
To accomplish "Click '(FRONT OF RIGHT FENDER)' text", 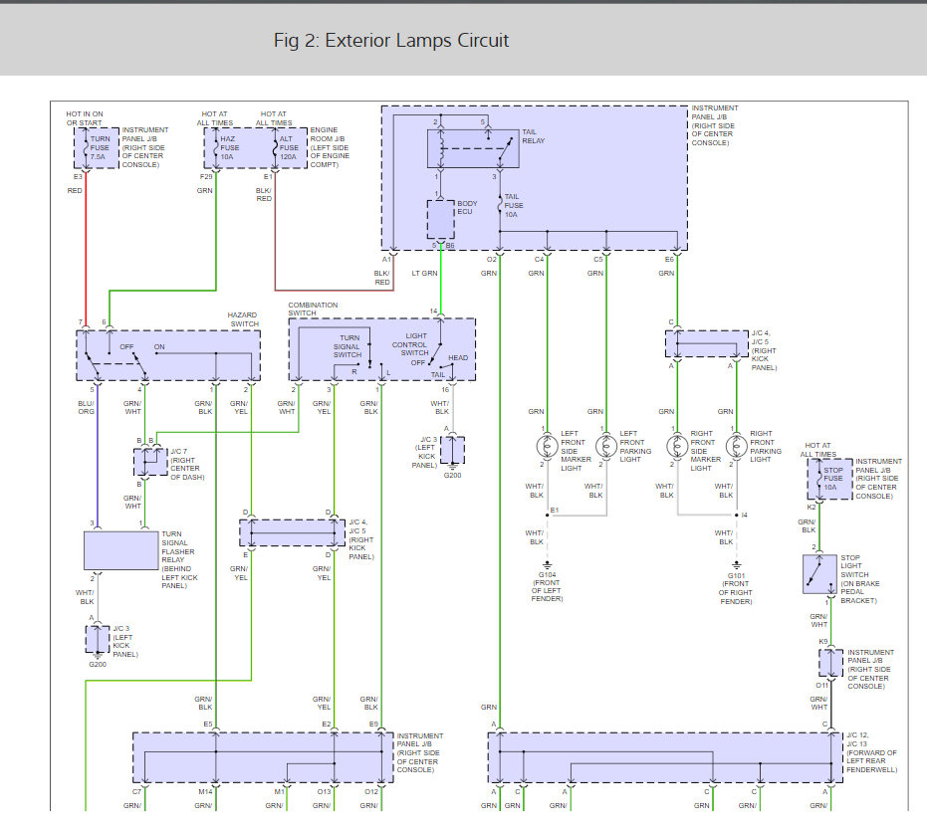I will (x=736, y=593).
